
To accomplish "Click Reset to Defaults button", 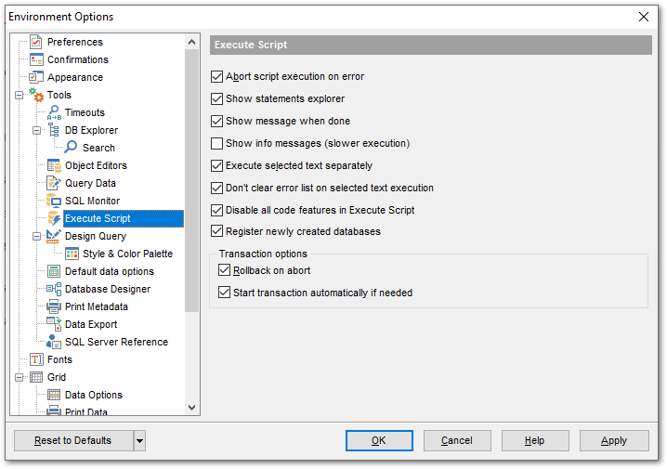I will (73, 441).
